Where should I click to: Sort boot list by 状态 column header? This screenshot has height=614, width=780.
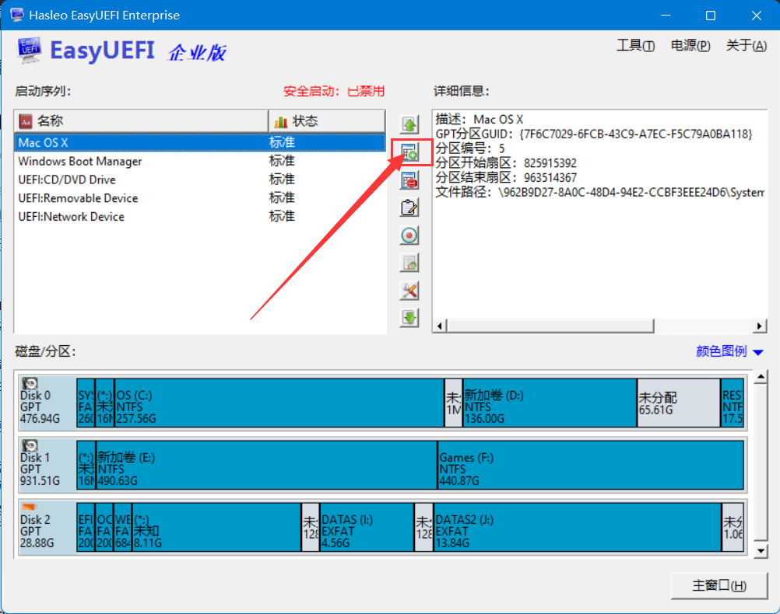coord(326,121)
